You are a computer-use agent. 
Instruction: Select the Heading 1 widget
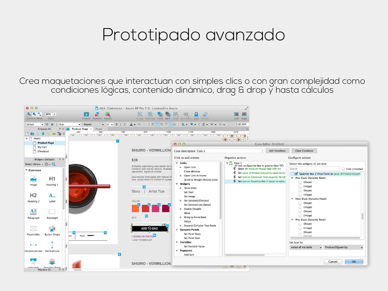point(52,181)
